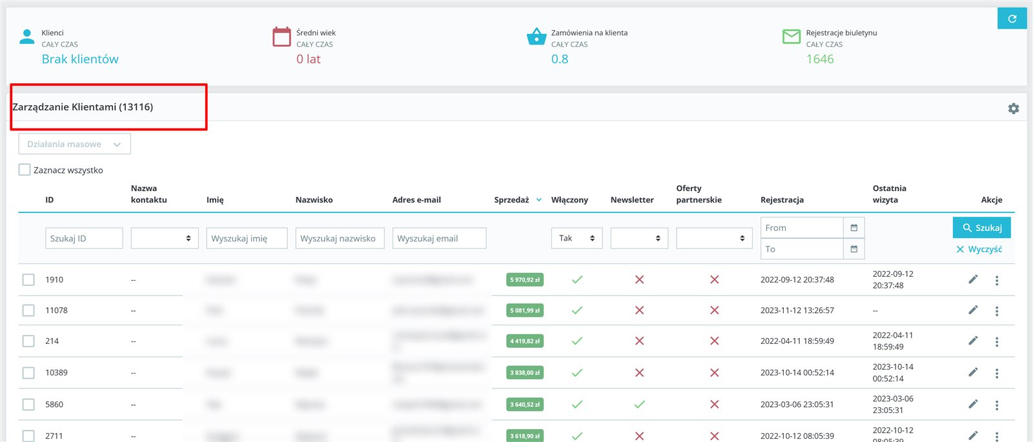The image size is (1033, 442).
Task: Open the Newsletter filter dropdown
Action: [x=639, y=238]
